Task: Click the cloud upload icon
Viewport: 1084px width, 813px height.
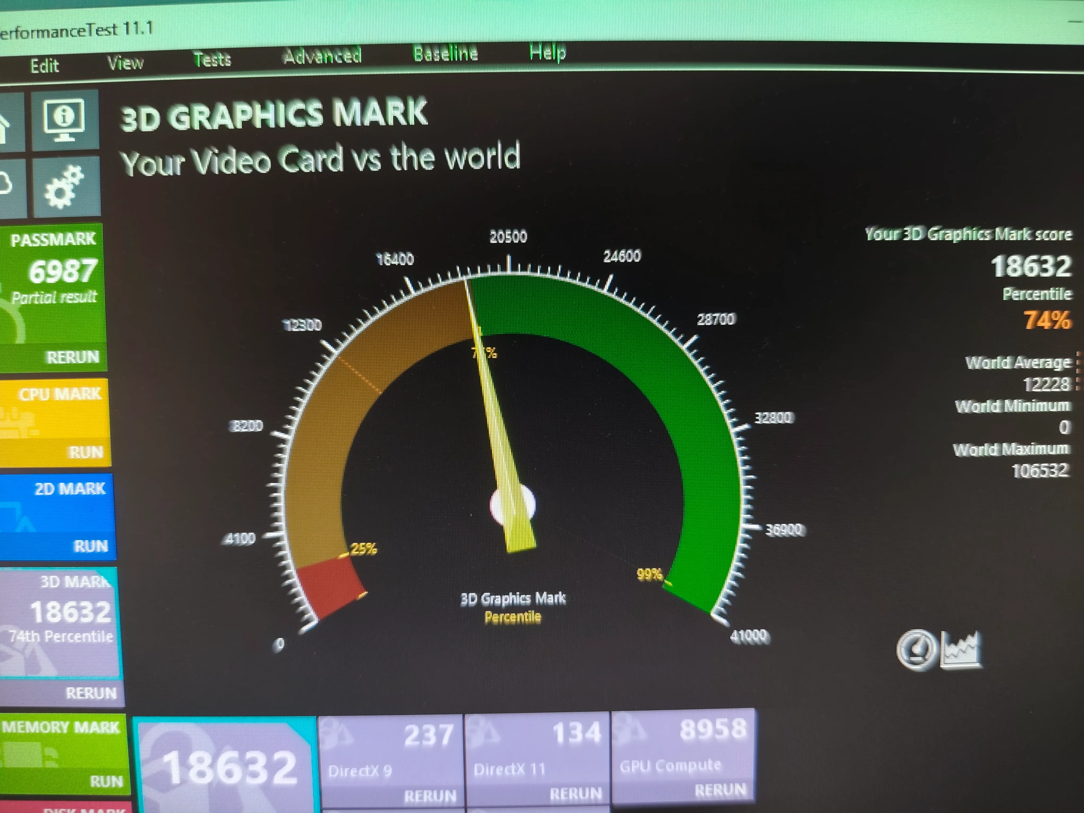Action: click(7, 184)
